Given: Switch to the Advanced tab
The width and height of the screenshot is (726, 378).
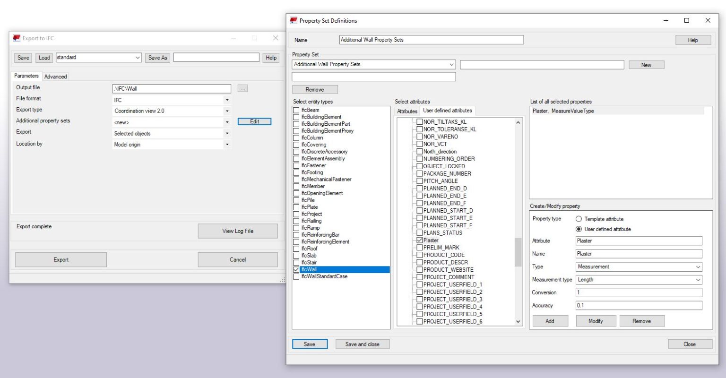Looking at the screenshot, I should coord(55,76).
